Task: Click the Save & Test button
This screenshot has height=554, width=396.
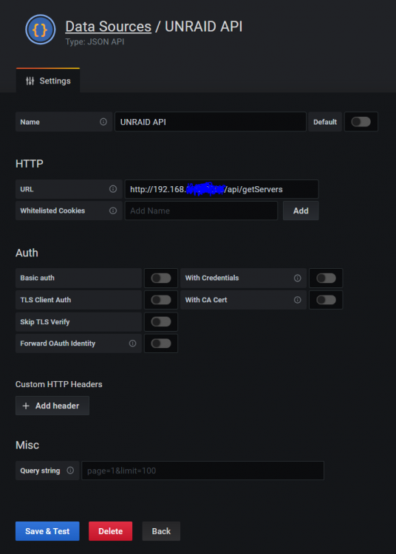Action: point(47,531)
